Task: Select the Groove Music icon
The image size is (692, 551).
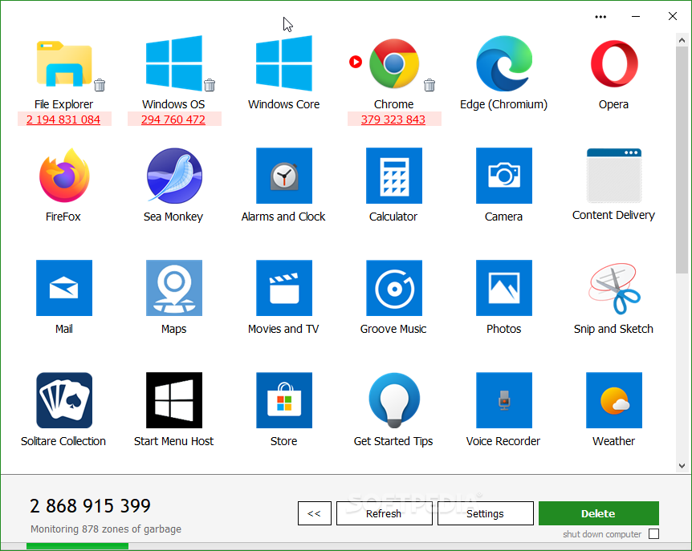Action: [394, 288]
